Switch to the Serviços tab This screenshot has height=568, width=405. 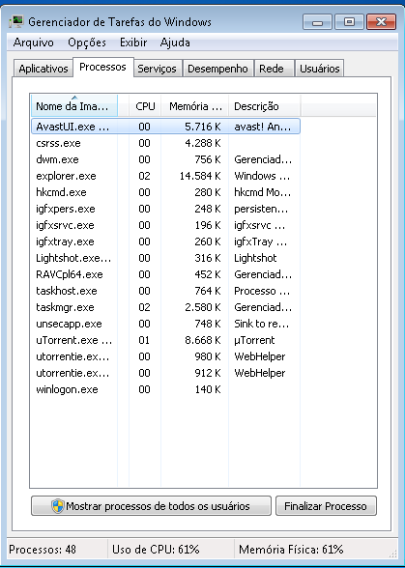tap(157, 69)
